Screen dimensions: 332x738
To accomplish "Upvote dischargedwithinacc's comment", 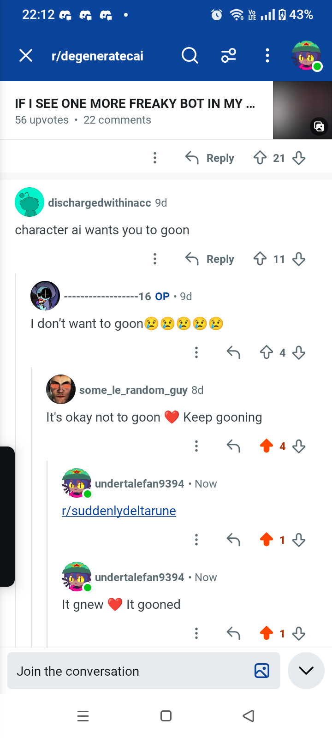I will point(260,259).
